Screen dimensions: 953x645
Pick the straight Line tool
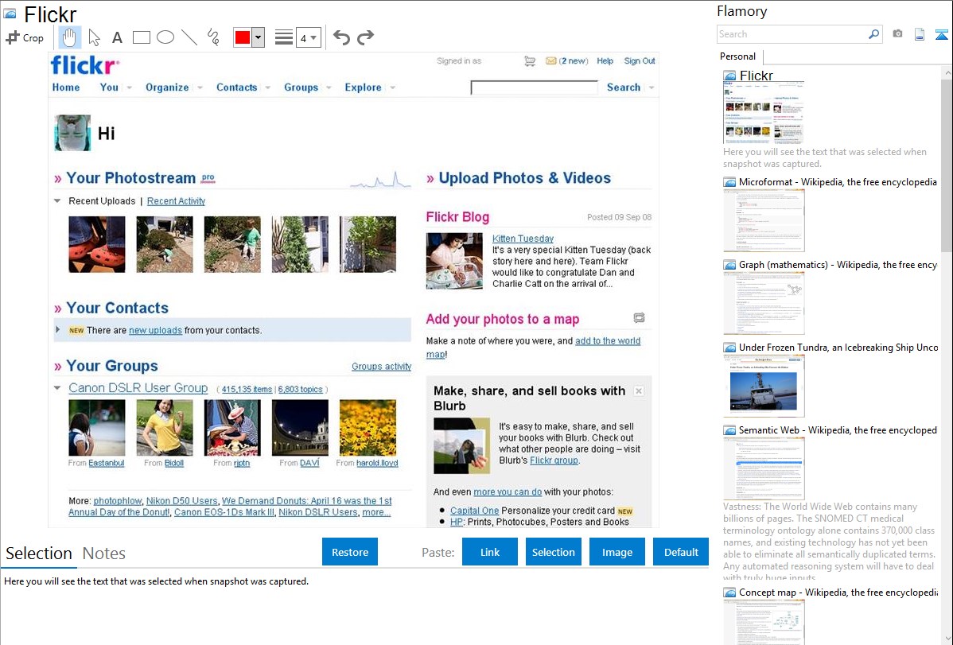pos(189,37)
